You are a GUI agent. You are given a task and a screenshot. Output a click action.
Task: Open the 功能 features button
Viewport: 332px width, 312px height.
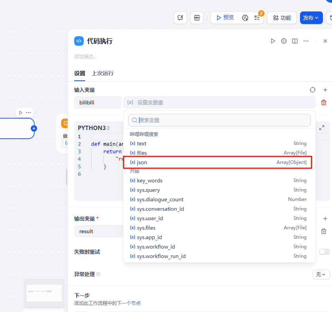point(282,18)
